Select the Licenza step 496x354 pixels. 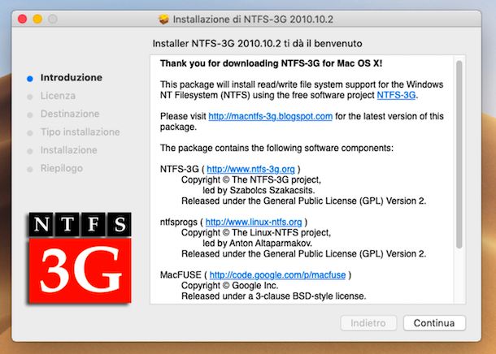58,96
